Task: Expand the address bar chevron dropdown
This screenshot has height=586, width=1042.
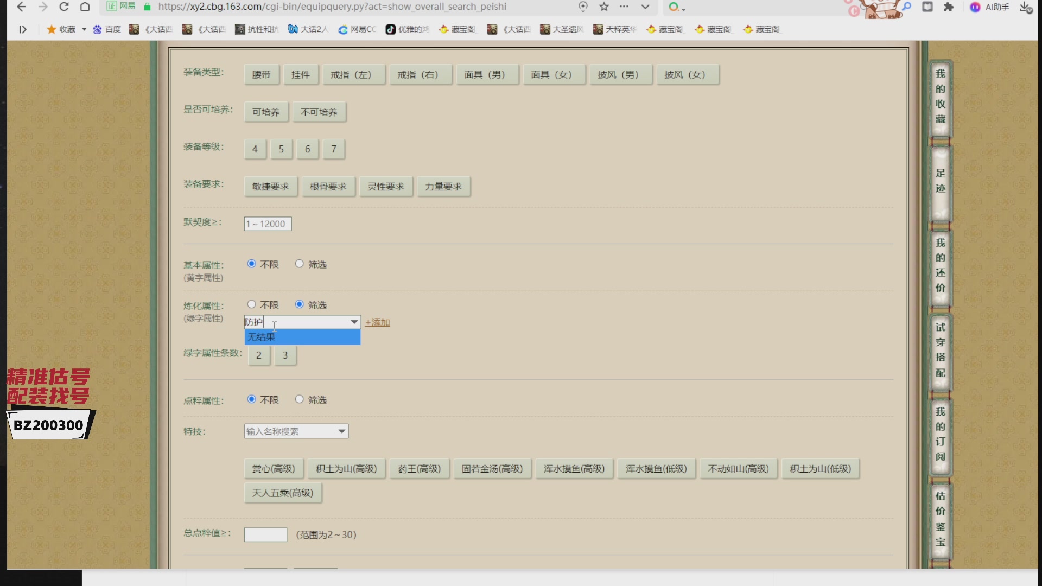Action: point(645,7)
